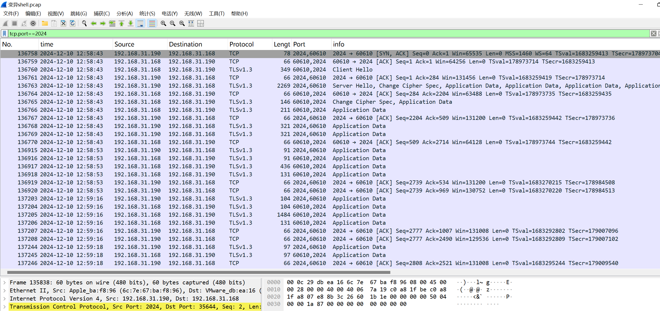Open a capture file with folder icon
Screen dimensions: 660x311
[x=45, y=24]
